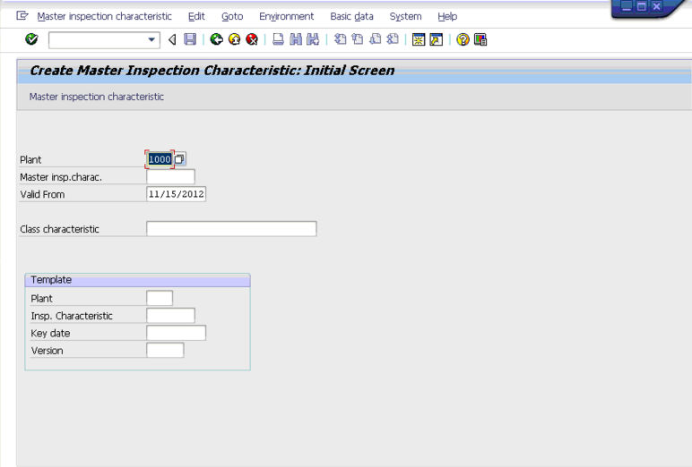
Task: Click the Save diskette icon
Action: pos(190,39)
